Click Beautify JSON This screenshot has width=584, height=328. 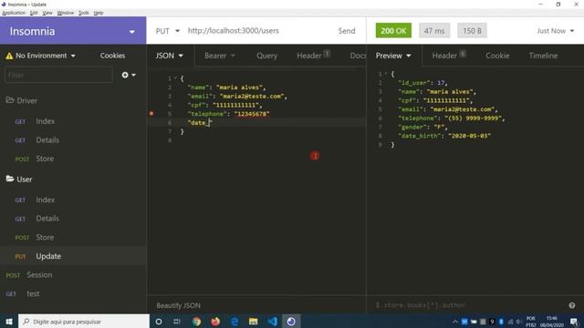(x=179, y=306)
